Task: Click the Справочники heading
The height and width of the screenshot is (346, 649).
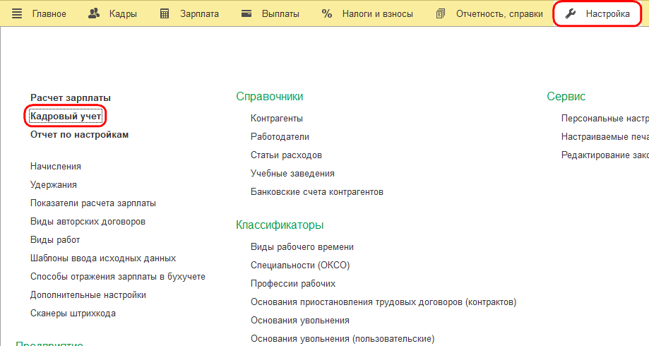Action: pos(270,97)
